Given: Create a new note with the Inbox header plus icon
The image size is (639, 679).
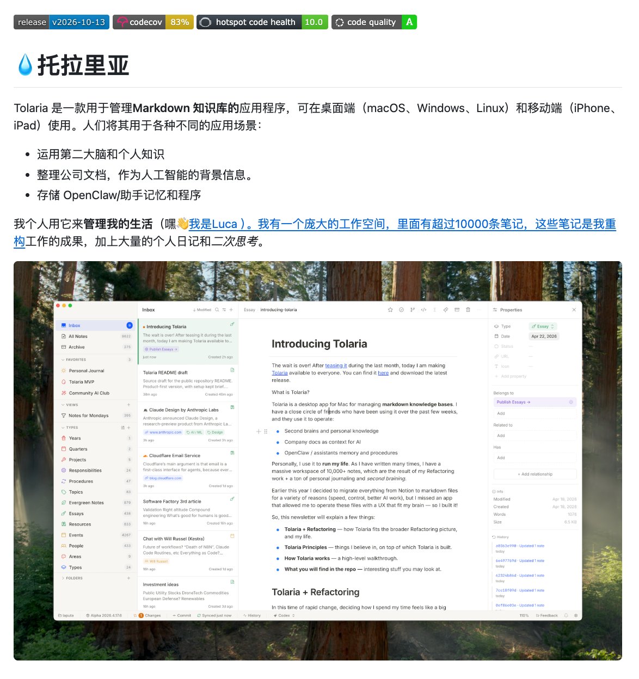Looking at the screenshot, I should point(231,310).
